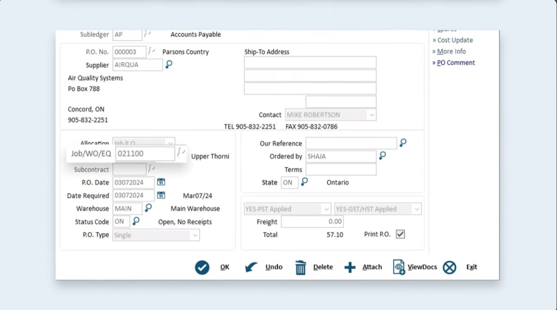Image resolution: width=557 pixels, height=310 pixels.
Task: Click the Our Reference lookup magnifier
Action: pyautogui.click(x=403, y=143)
